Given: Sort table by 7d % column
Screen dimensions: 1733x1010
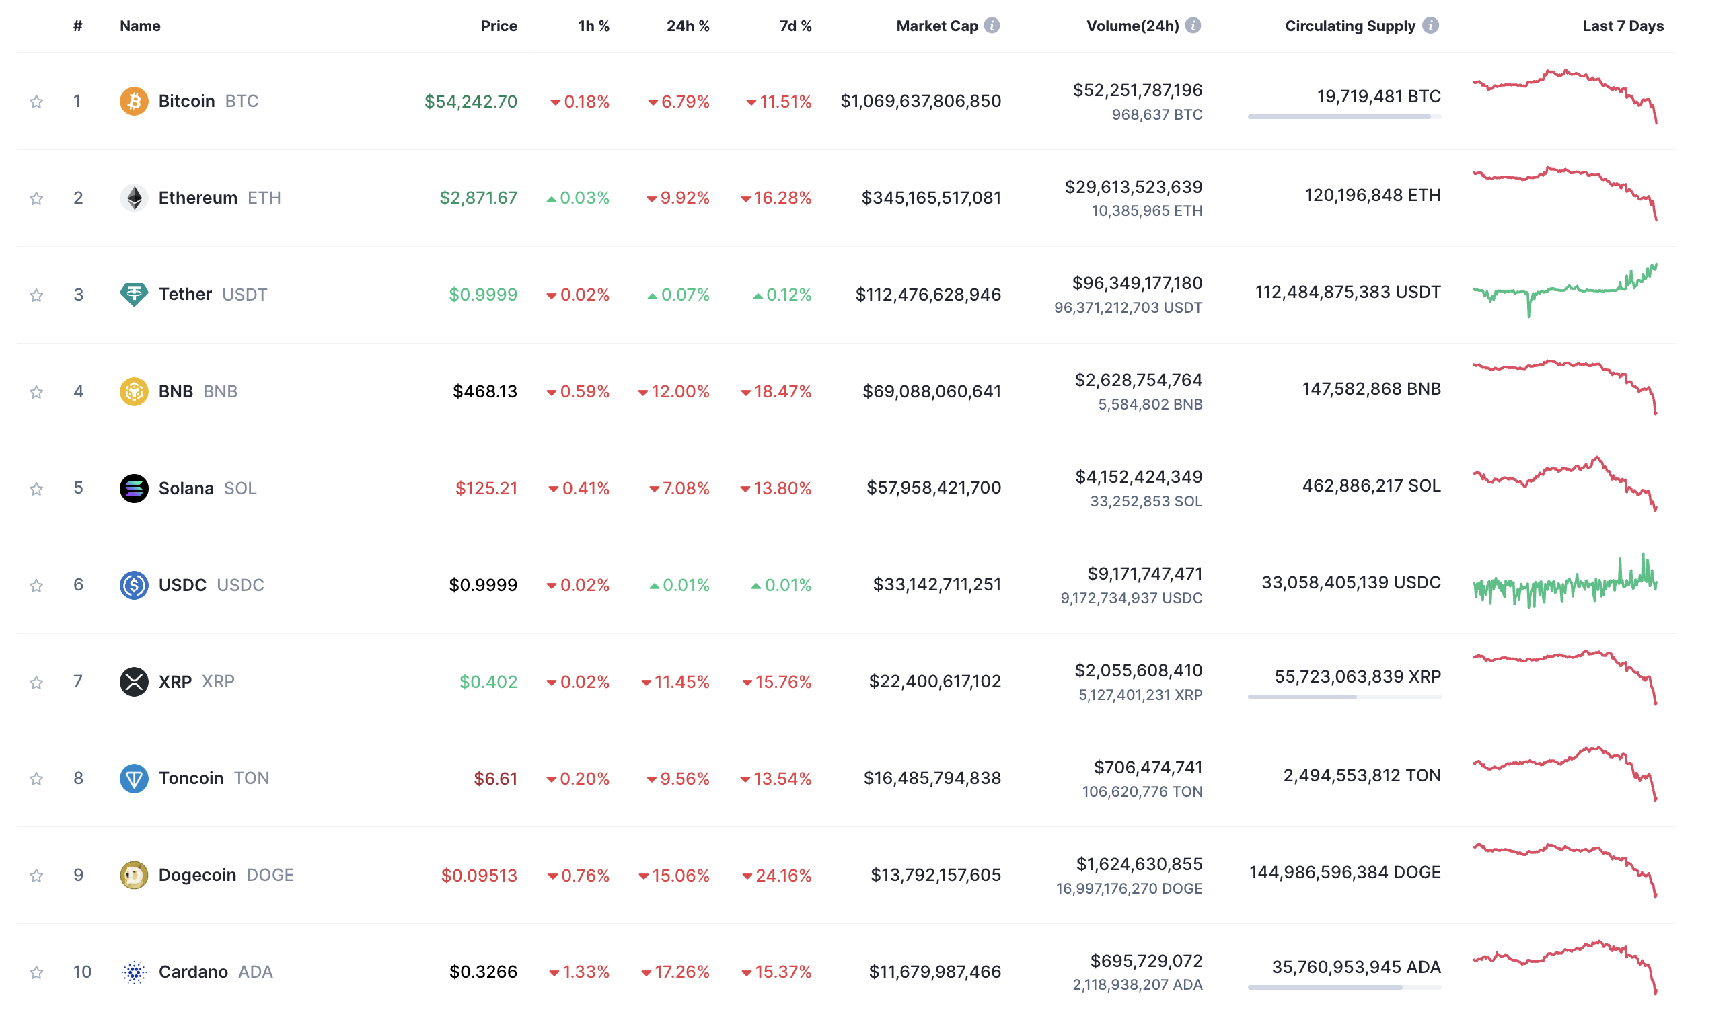Looking at the screenshot, I should (x=795, y=26).
